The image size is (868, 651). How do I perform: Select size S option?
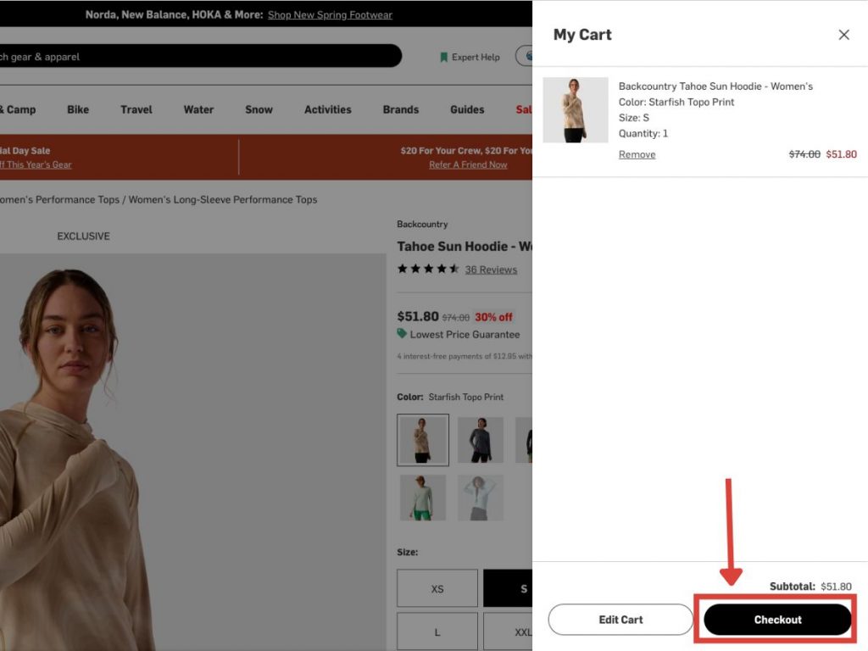click(x=509, y=588)
